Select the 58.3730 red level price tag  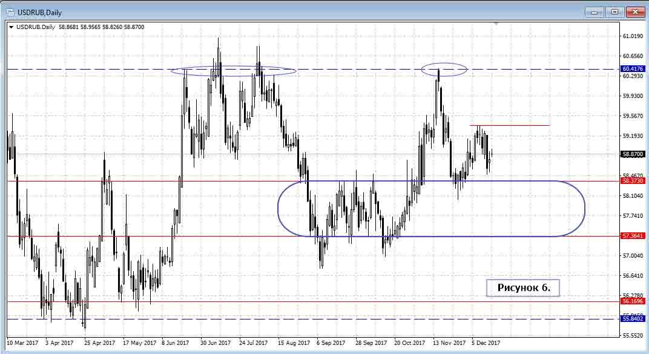633,181
